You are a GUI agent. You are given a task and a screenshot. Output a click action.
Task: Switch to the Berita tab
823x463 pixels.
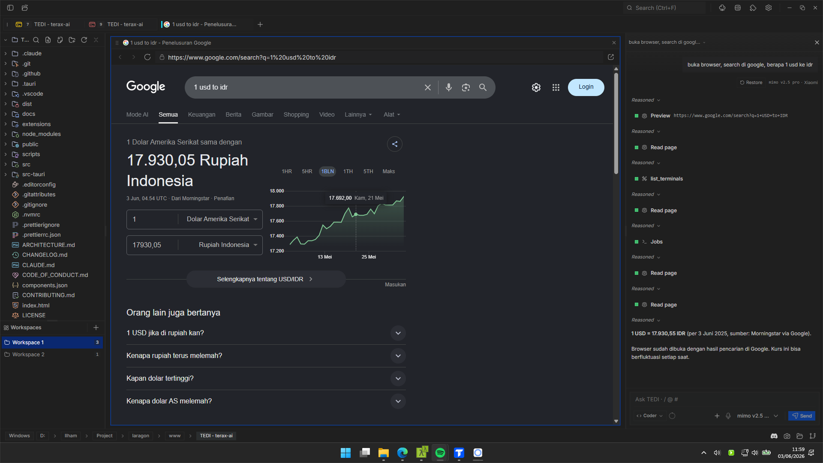[x=234, y=114]
